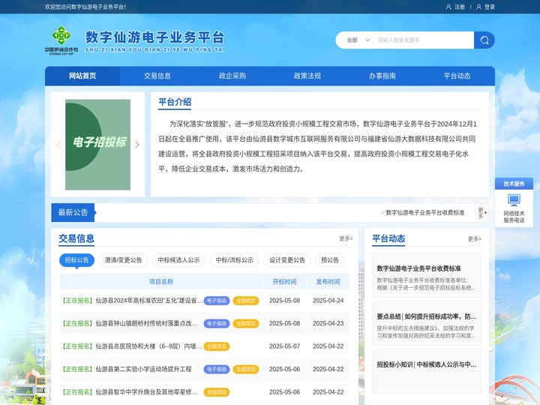Open the 仙游县第二实验小学运动场提升工程 project
The height and width of the screenshot is (405, 540).
click(143, 369)
